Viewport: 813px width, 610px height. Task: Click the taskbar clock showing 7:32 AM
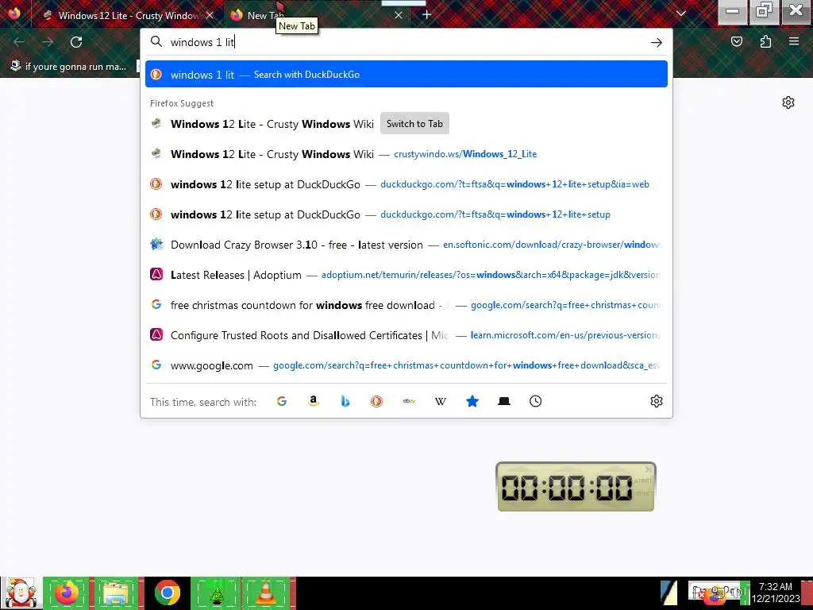coord(775,593)
